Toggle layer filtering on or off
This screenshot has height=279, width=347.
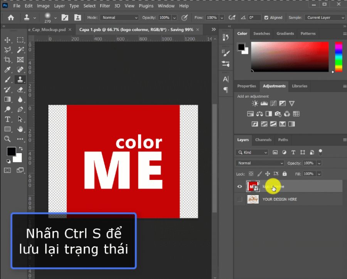pyautogui.click(x=320, y=152)
